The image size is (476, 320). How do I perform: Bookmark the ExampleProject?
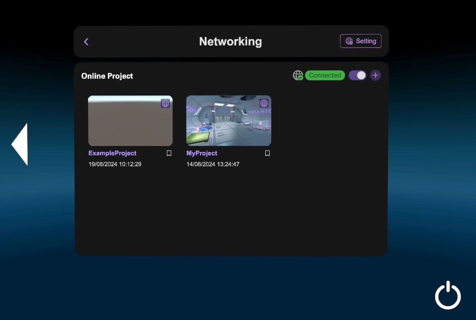pos(169,153)
